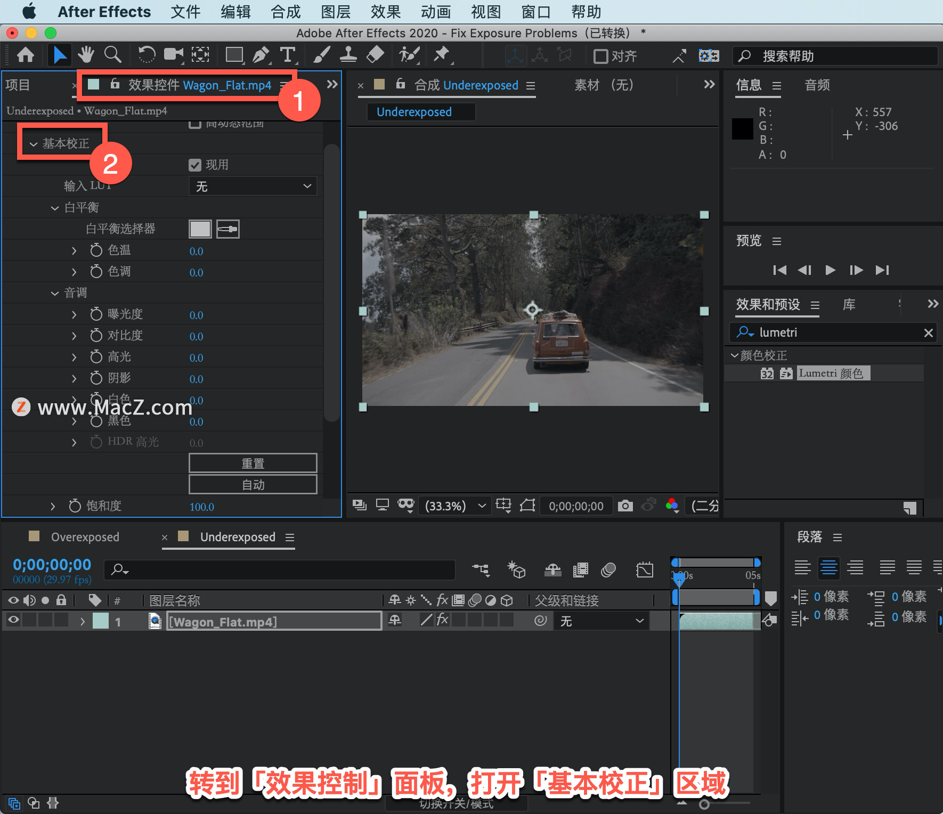Expand the 阴影 property
Image resolution: width=943 pixels, height=814 pixels.
point(74,378)
